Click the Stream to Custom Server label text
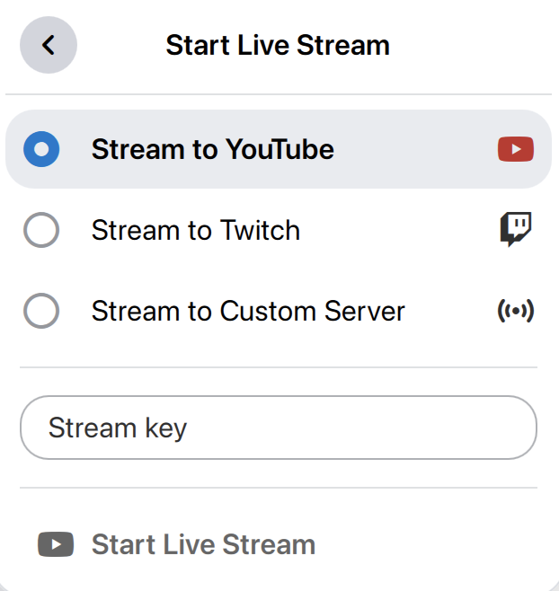The image size is (559, 591). pos(248,312)
